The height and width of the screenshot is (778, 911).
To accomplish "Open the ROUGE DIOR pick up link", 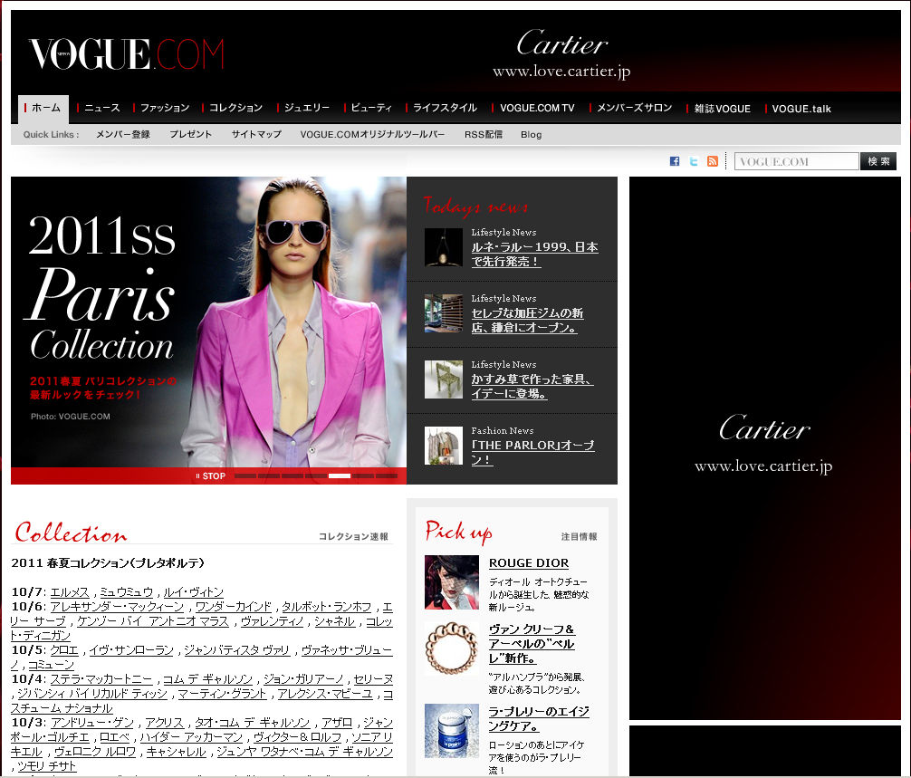I will [529, 563].
